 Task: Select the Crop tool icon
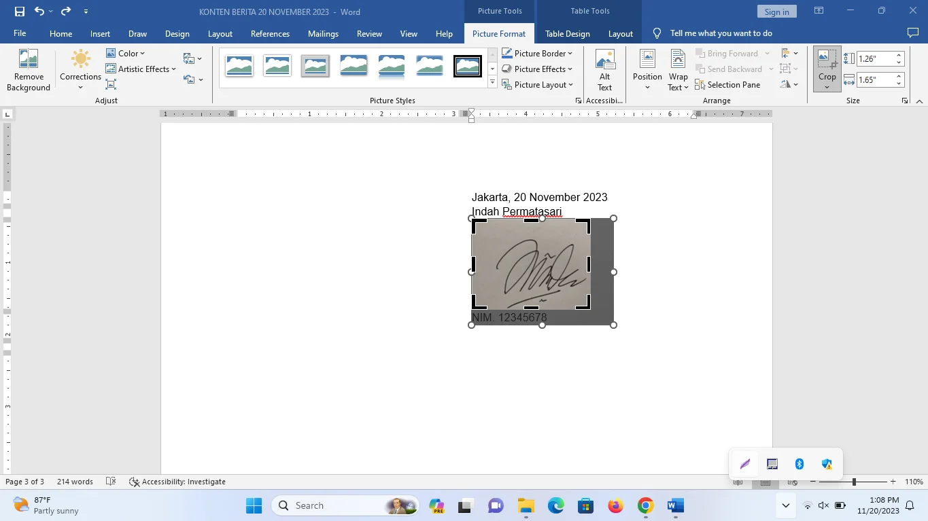827,59
